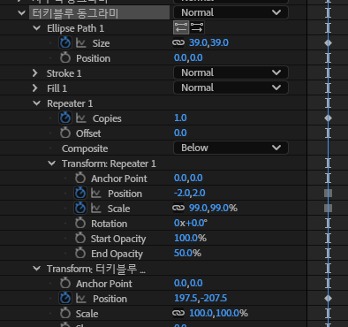This screenshot has height=327, width=348.
Task: Enable stopwatch for End Opacity
Action: (80, 253)
